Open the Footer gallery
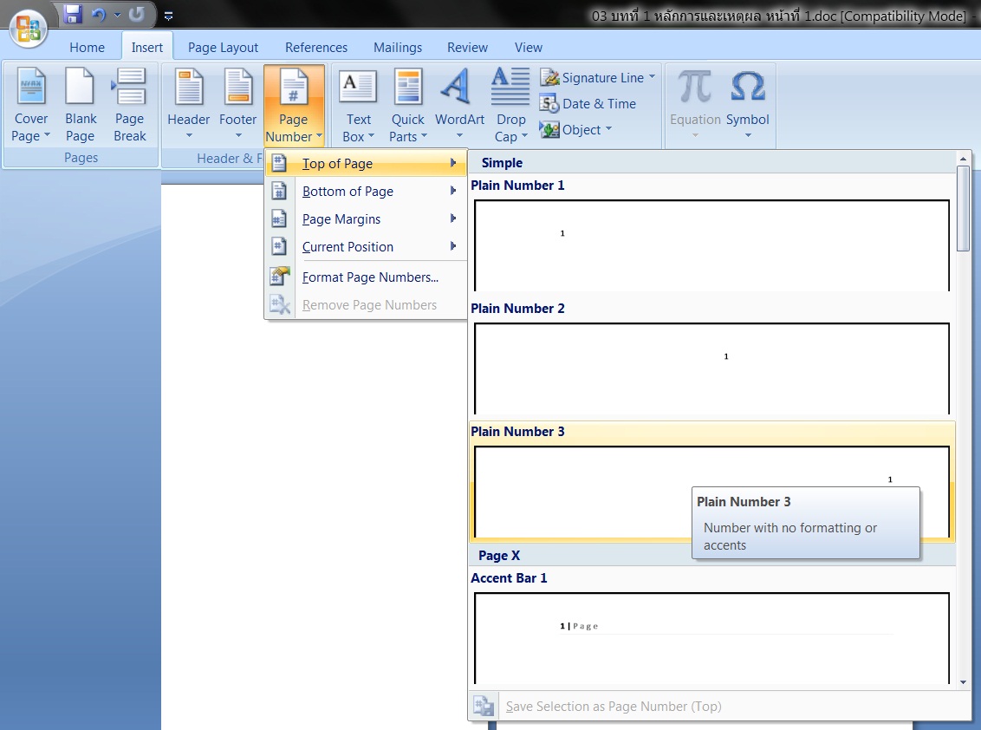Viewport: 981px width, 730px height. (237, 106)
